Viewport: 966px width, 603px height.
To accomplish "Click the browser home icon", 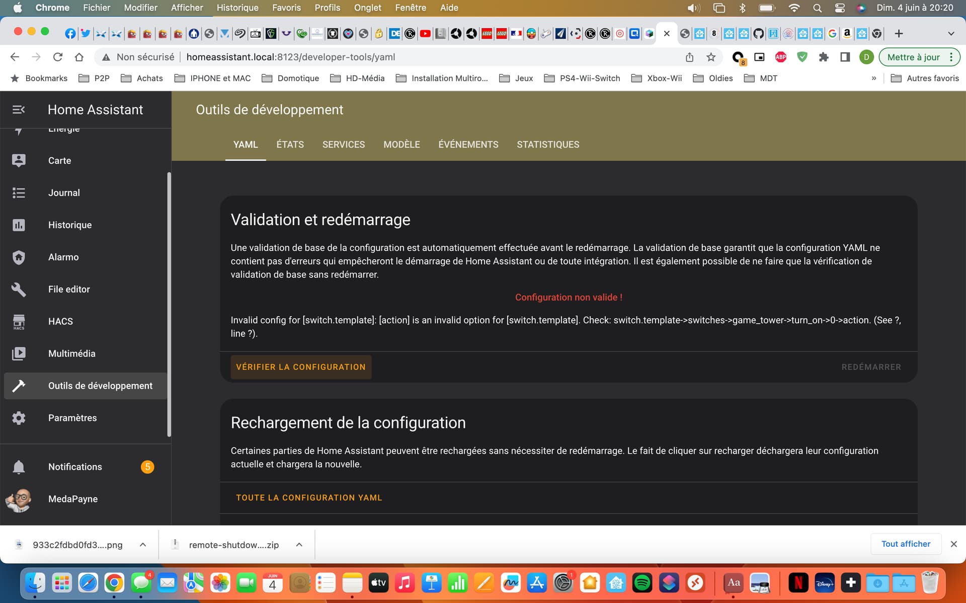I will pyautogui.click(x=79, y=57).
